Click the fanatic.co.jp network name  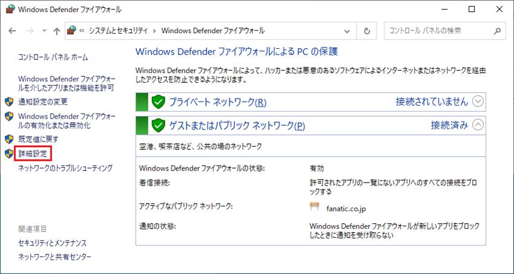coord(346,209)
